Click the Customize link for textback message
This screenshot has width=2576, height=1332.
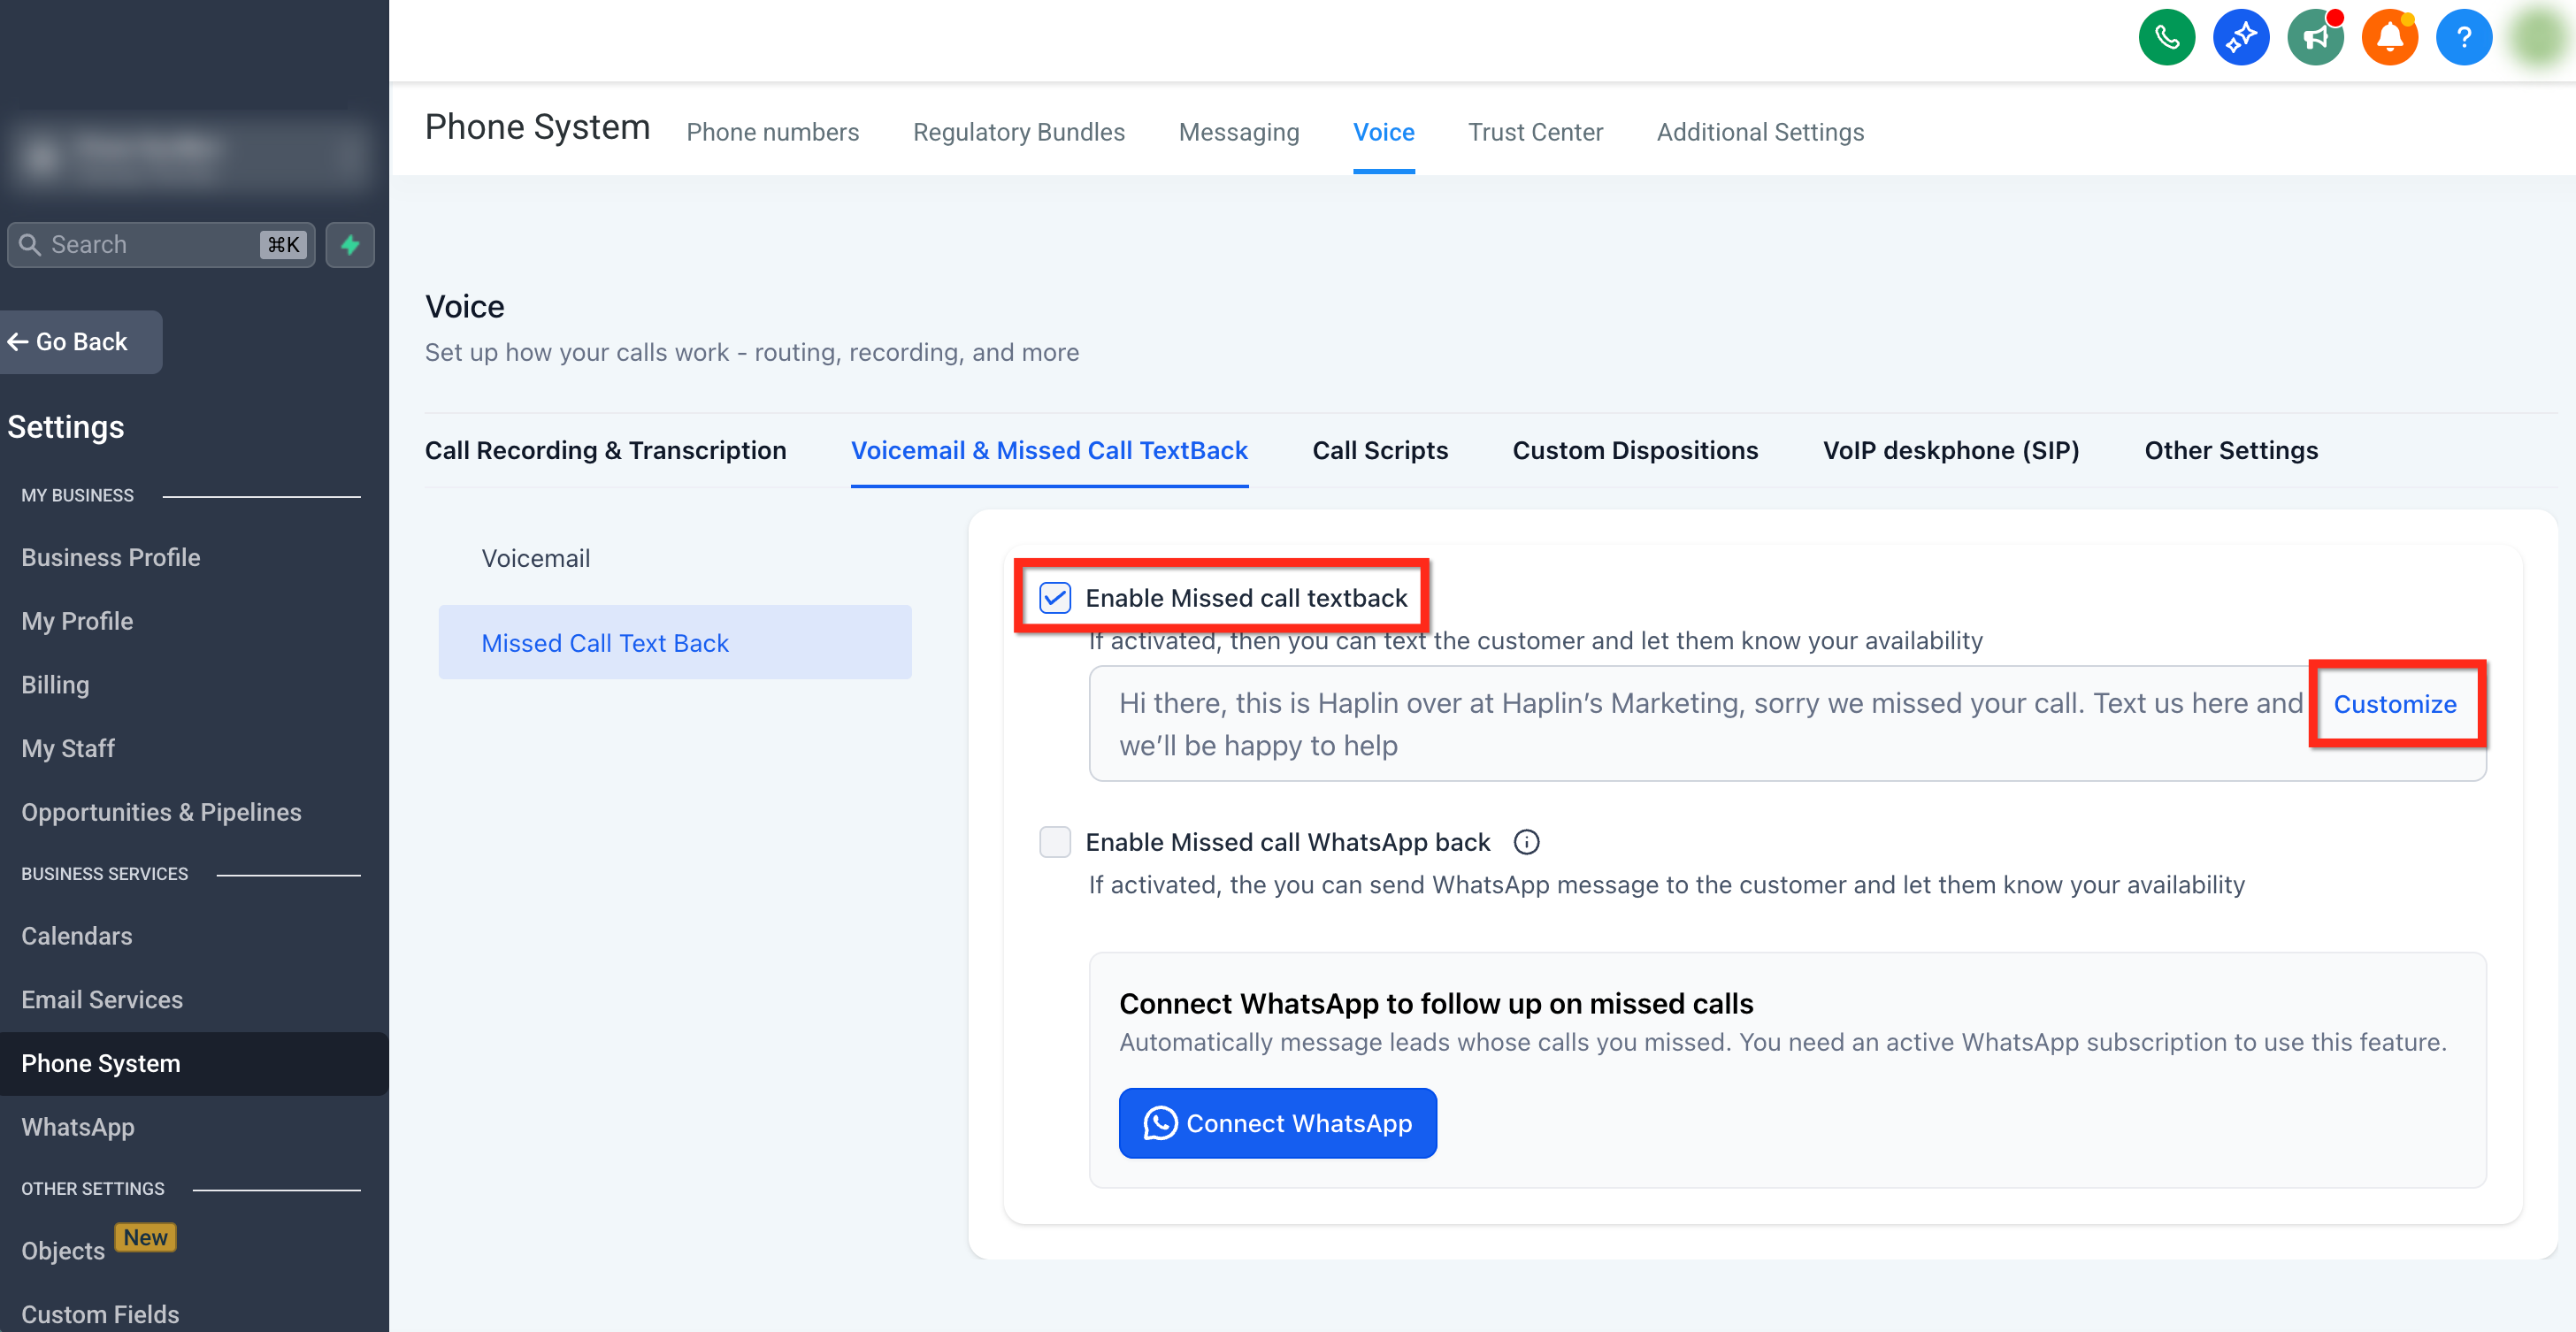(2394, 704)
